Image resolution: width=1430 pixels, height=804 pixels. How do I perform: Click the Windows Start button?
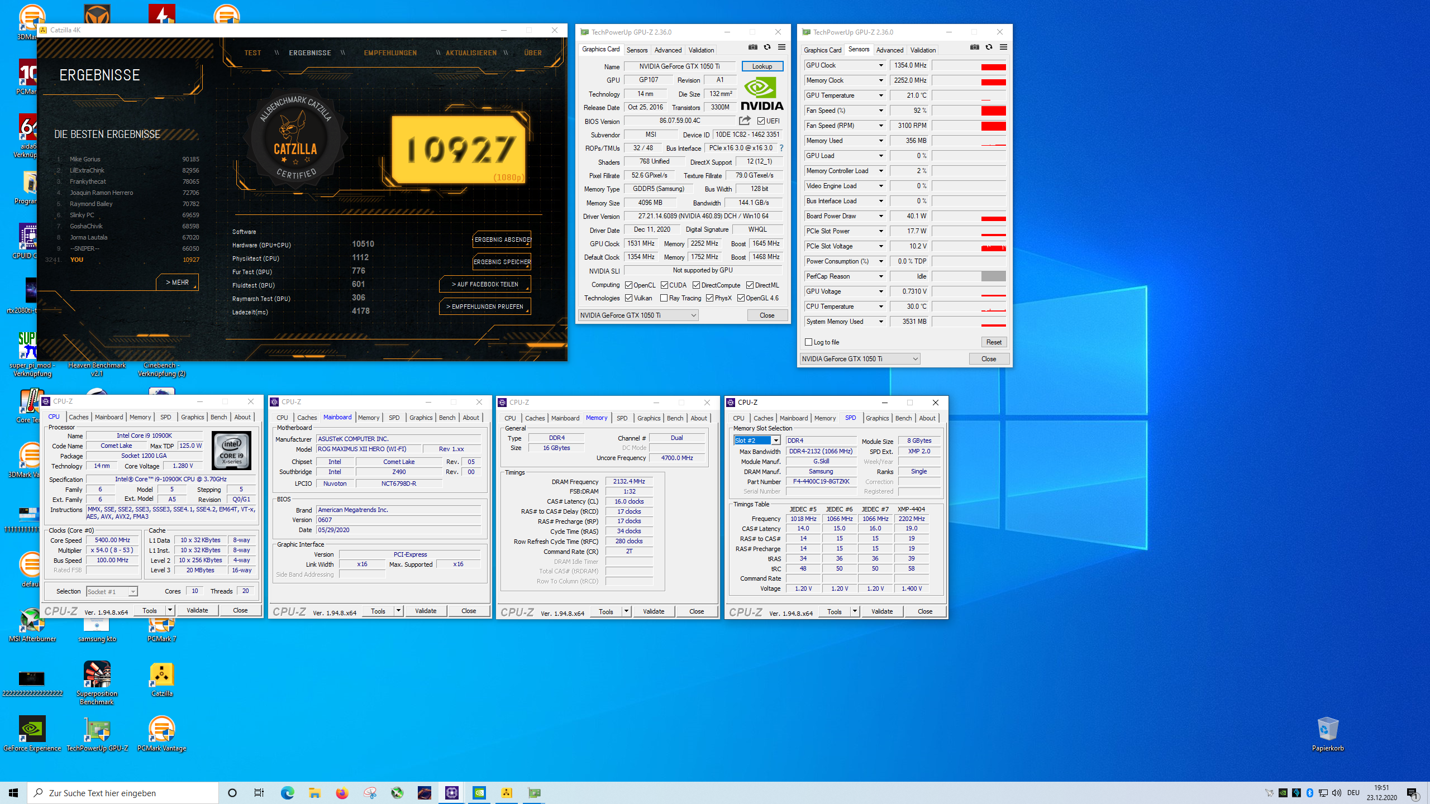(13, 793)
